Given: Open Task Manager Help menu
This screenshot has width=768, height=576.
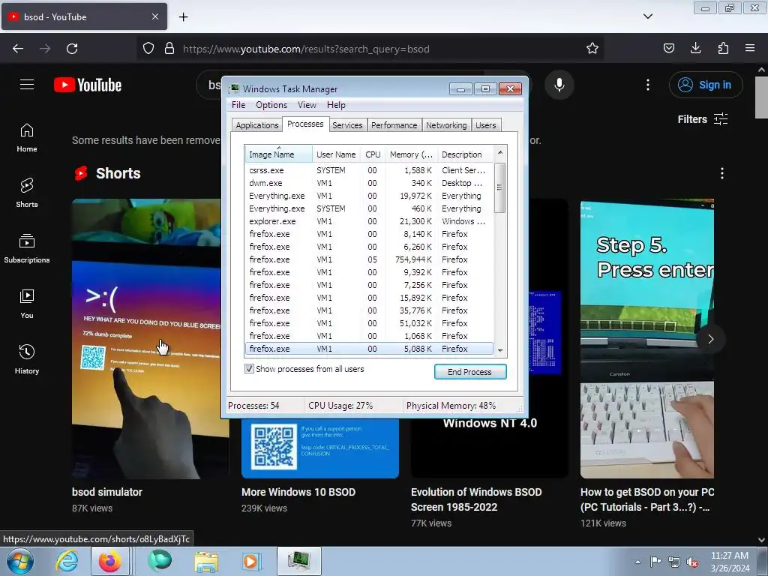Looking at the screenshot, I should pyautogui.click(x=336, y=105).
